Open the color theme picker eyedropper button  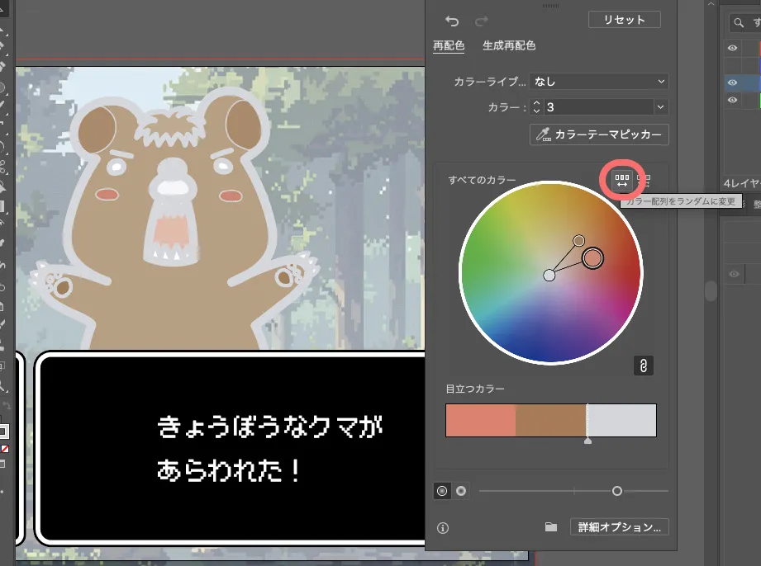[x=598, y=134]
